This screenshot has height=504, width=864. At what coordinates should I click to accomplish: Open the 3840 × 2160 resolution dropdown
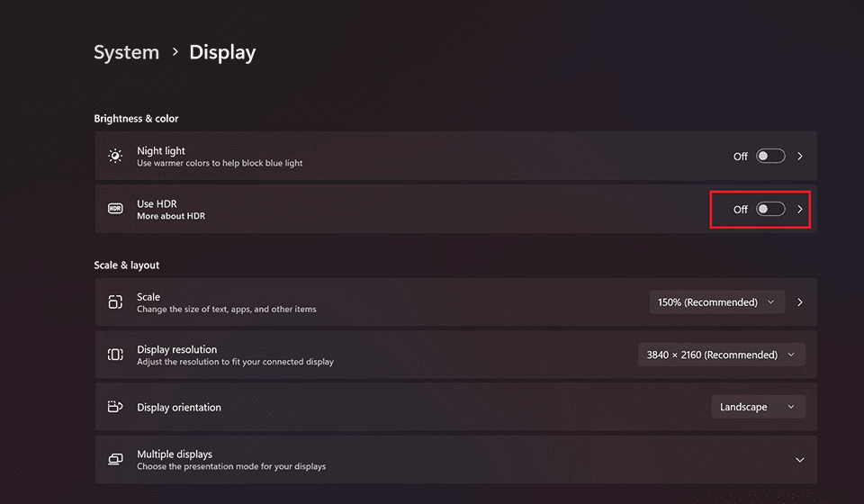tap(721, 355)
